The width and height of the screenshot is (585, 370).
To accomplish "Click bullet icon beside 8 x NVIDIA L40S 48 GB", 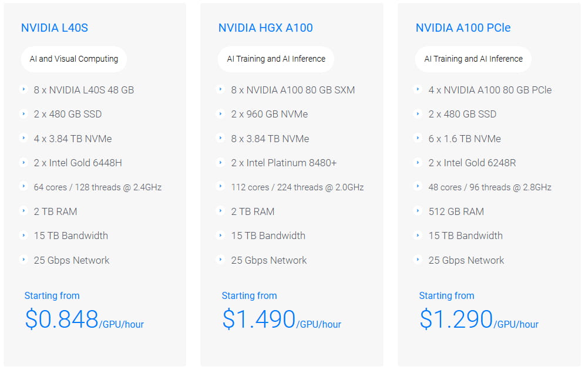I will click(x=23, y=90).
